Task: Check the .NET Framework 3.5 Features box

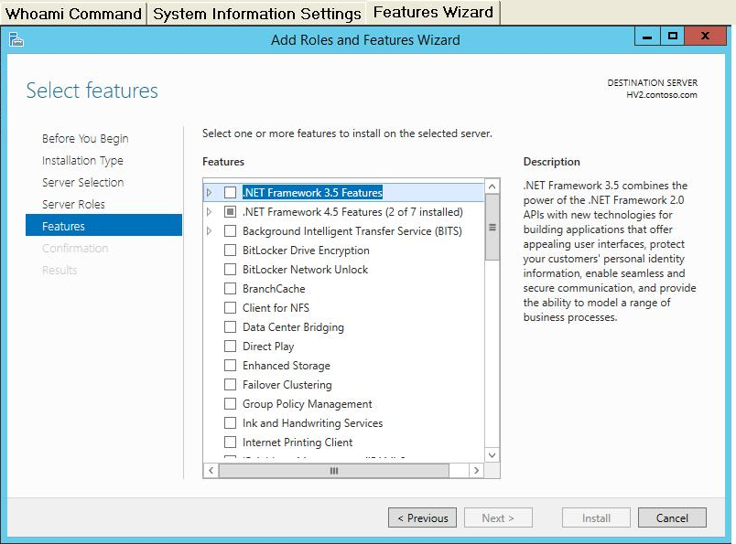Action: pyautogui.click(x=230, y=192)
